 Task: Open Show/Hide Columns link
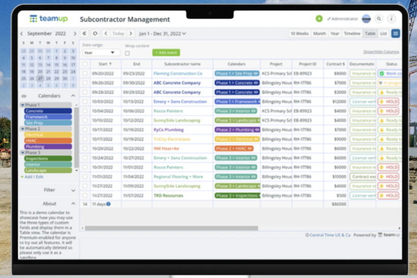[x=381, y=52]
